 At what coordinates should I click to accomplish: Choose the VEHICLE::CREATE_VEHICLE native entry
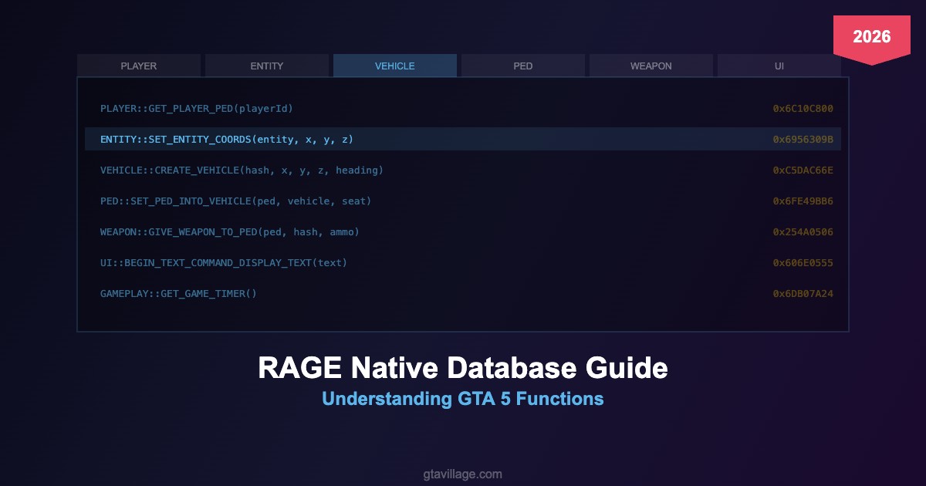tap(242, 170)
